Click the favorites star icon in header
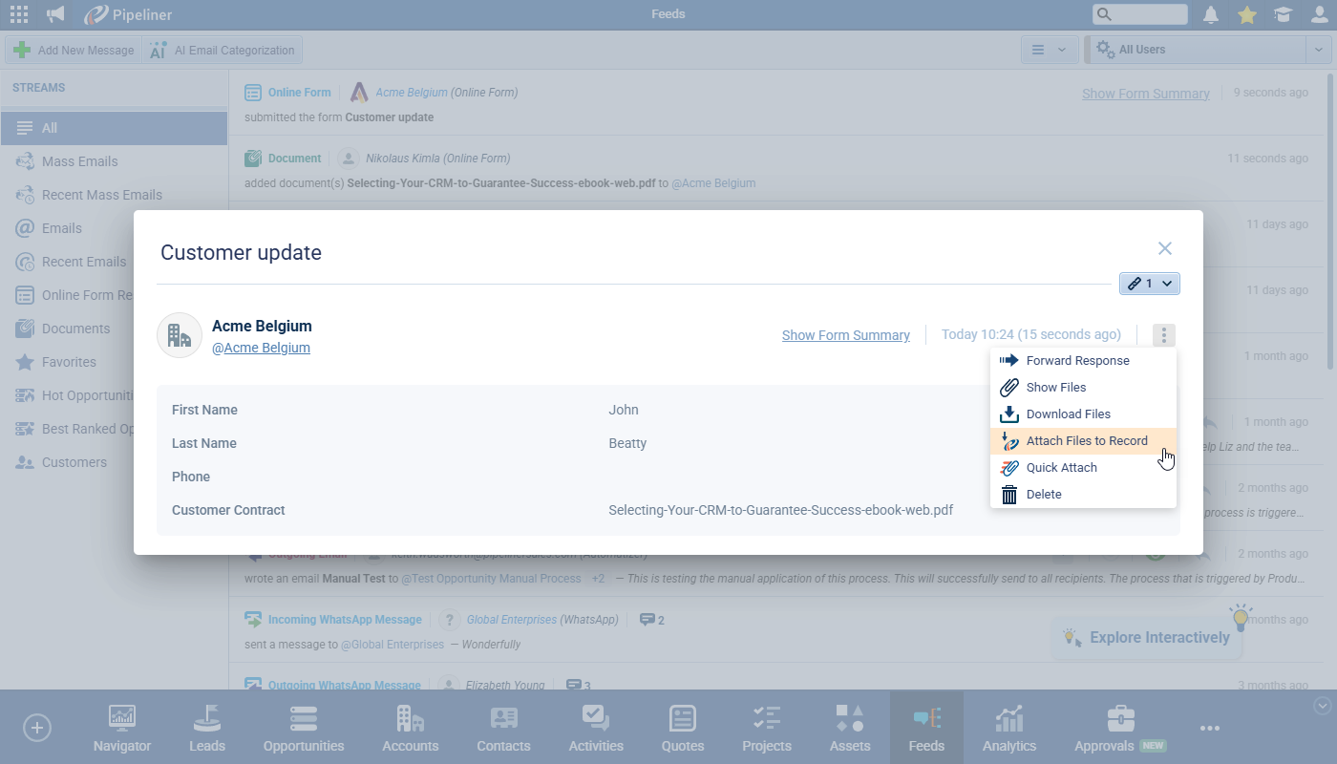 1246,14
